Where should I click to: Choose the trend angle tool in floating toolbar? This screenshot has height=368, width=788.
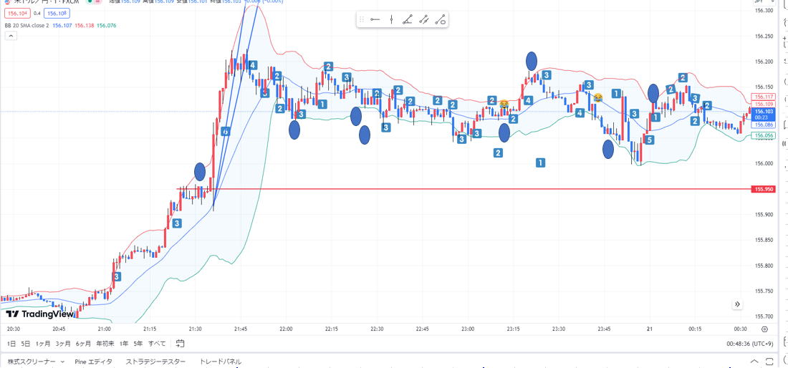coord(408,20)
